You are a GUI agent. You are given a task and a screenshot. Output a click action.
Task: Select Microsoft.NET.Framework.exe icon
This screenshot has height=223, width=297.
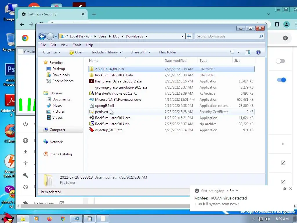pos(92,99)
